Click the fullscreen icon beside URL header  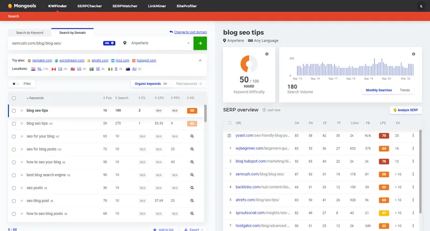[230, 122]
